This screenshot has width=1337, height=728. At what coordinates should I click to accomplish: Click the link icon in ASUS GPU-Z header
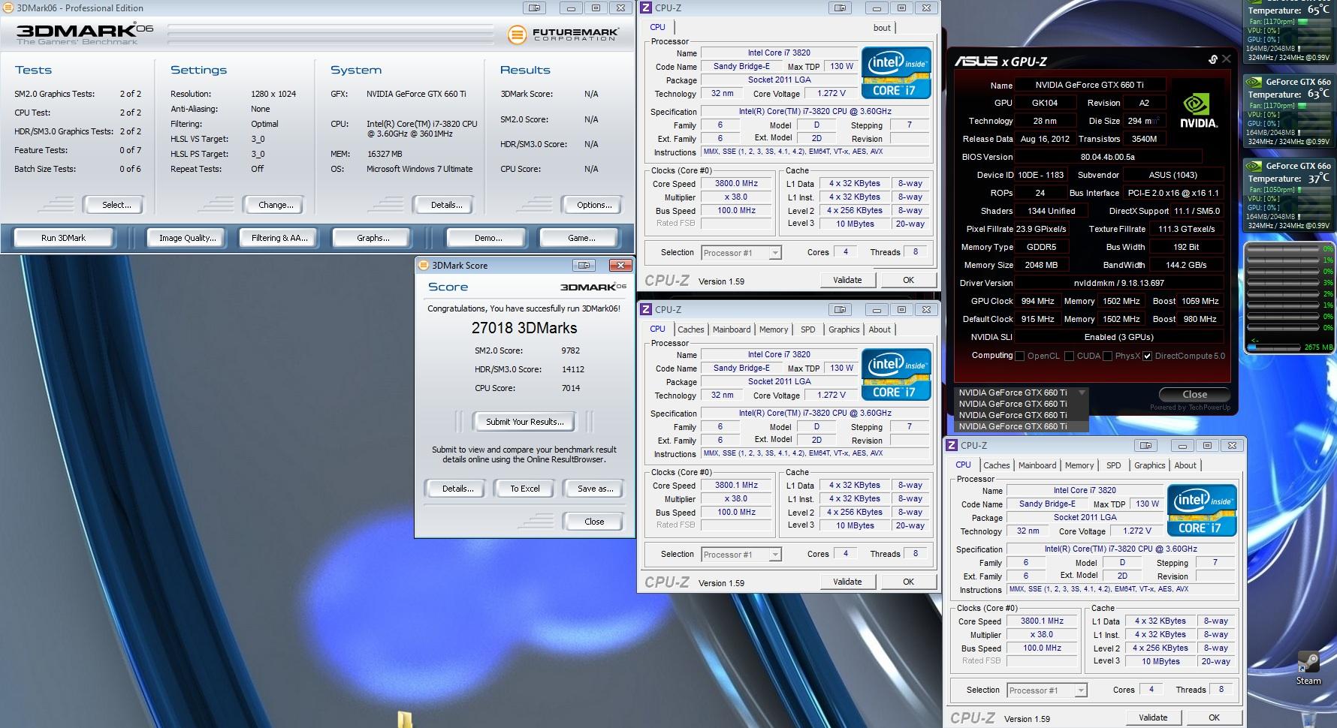[x=1212, y=59]
